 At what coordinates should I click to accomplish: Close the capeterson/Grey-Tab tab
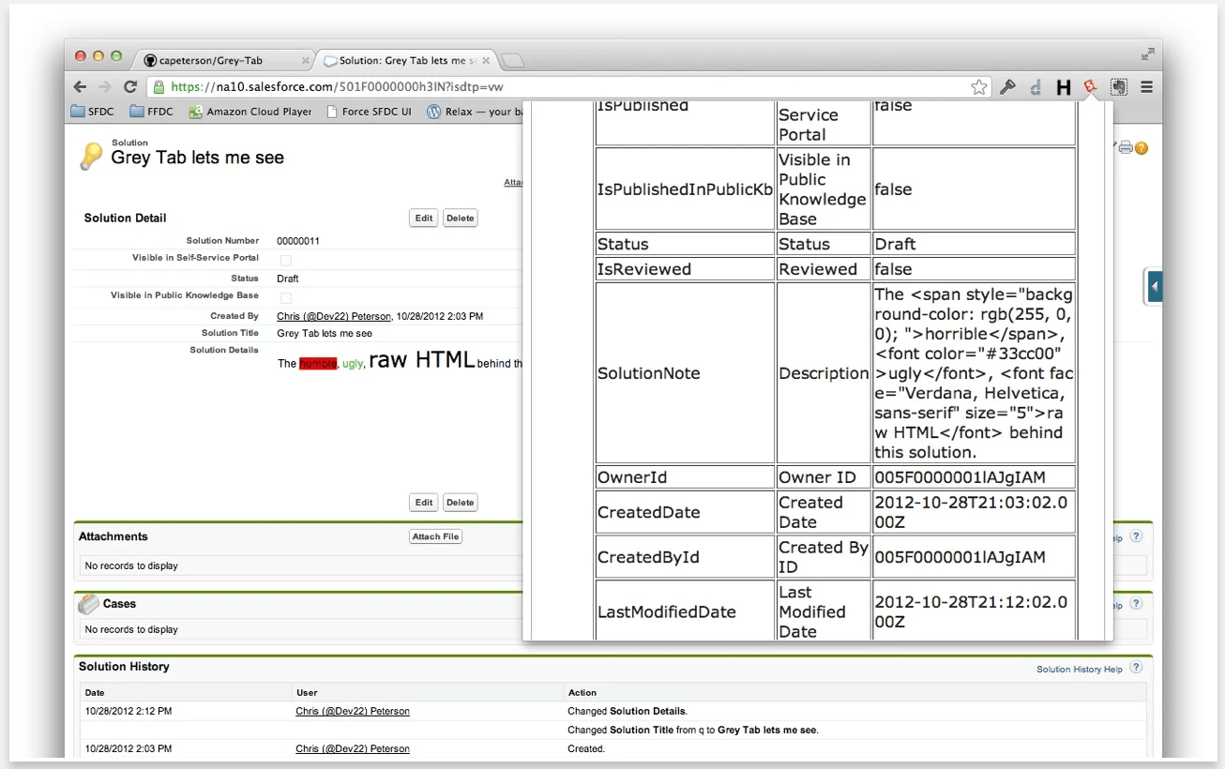pyautogui.click(x=305, y=60)
